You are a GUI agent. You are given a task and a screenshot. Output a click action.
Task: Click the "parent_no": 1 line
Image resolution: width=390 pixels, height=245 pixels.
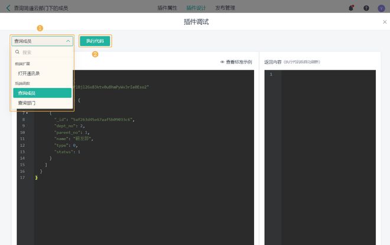(x=72, y=132)
